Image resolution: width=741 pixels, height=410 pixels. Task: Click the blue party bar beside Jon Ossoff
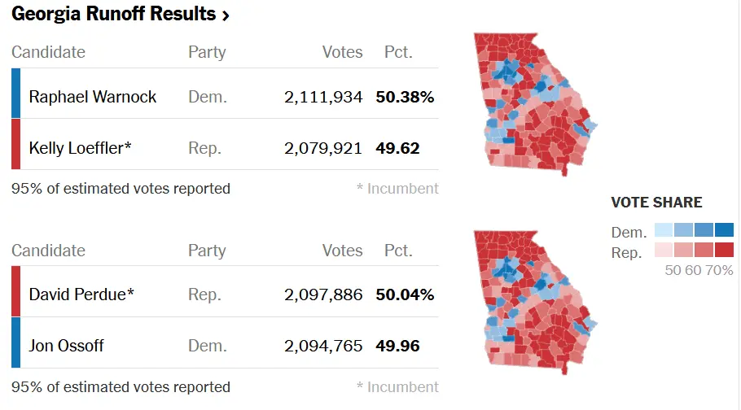click(16, 342)
